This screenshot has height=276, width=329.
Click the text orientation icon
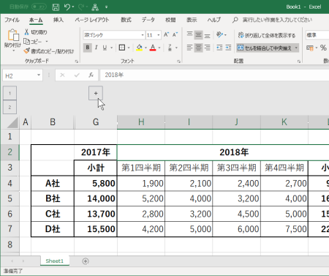[x=219, y=35]
